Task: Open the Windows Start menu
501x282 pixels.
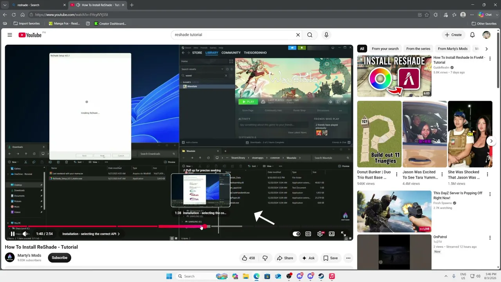Action: click(x=169, y=276)
